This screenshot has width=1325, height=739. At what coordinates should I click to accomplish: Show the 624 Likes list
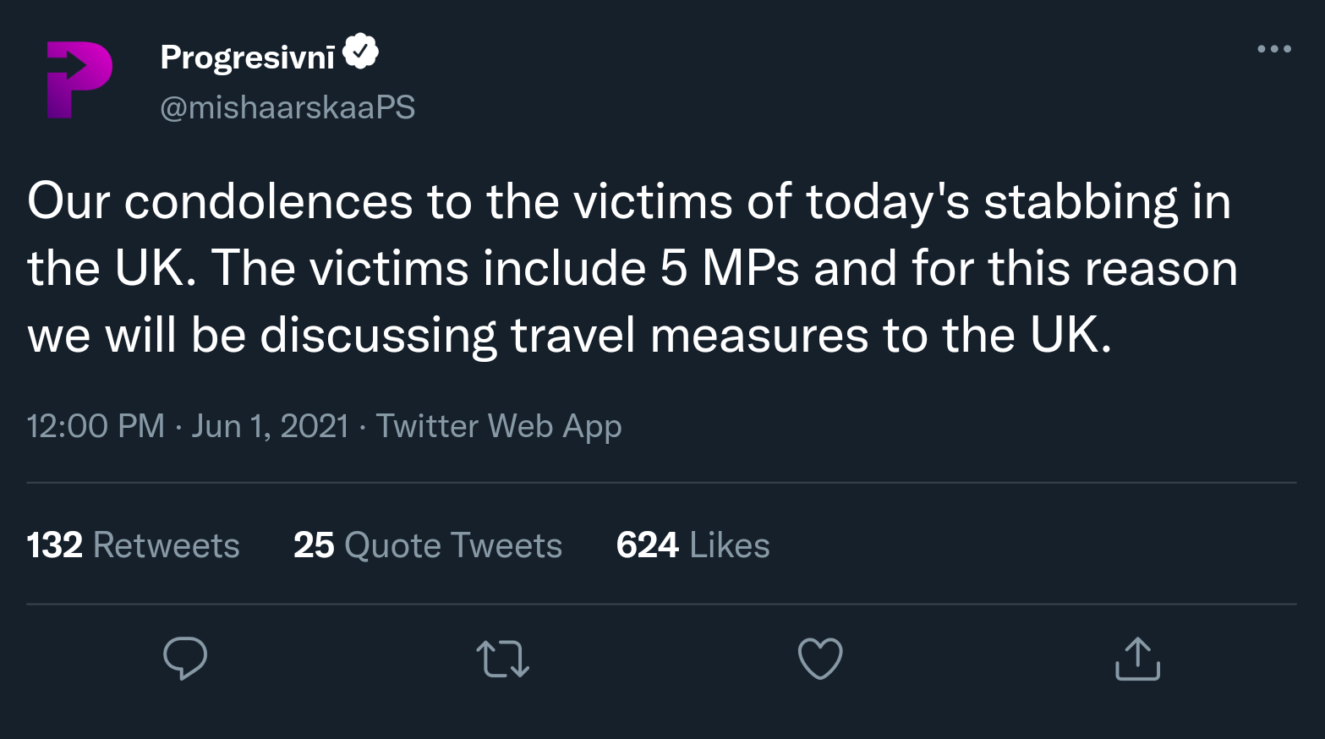[693, 545]
